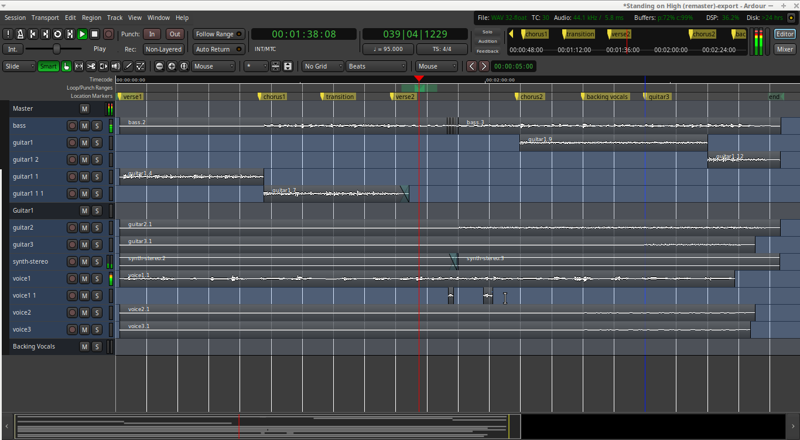Enable the global record button
Screen dimensions: 800x440
point(108,34)
